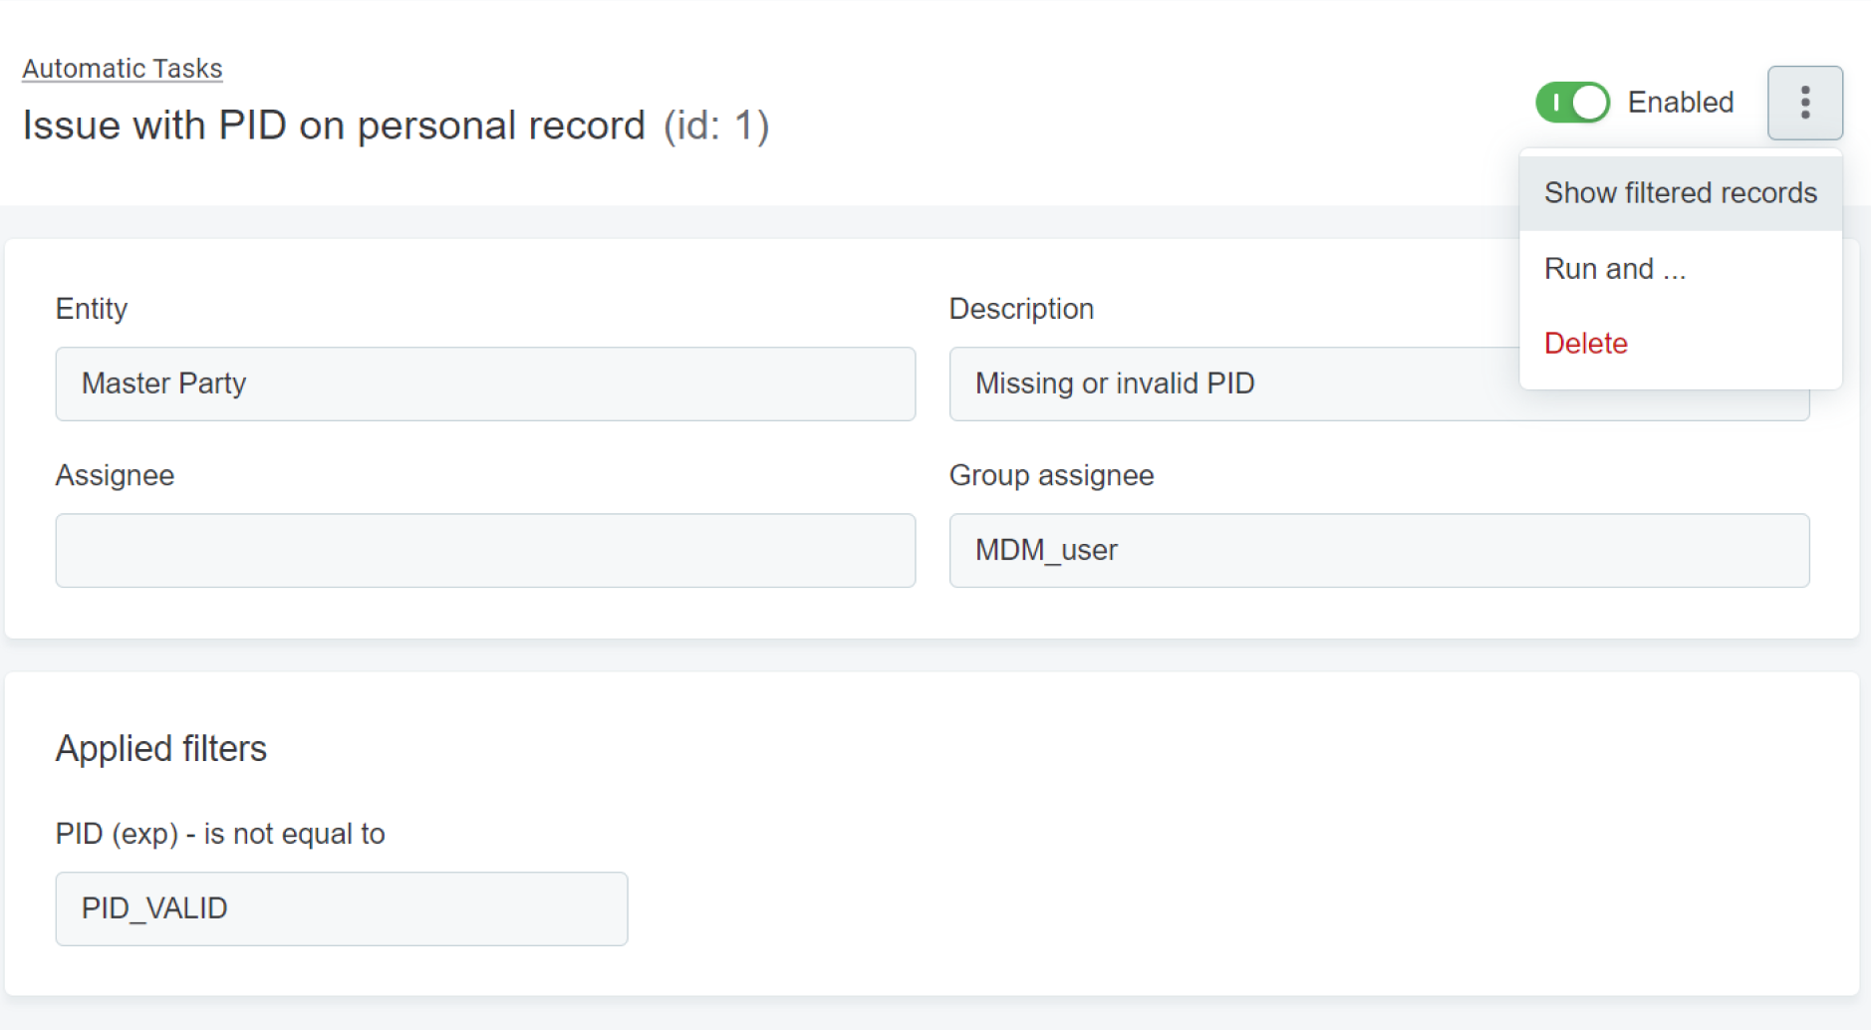The image size is (1871, 1030).
Task: Click the 'Entity' field label
Action: (x=91, y=309)
